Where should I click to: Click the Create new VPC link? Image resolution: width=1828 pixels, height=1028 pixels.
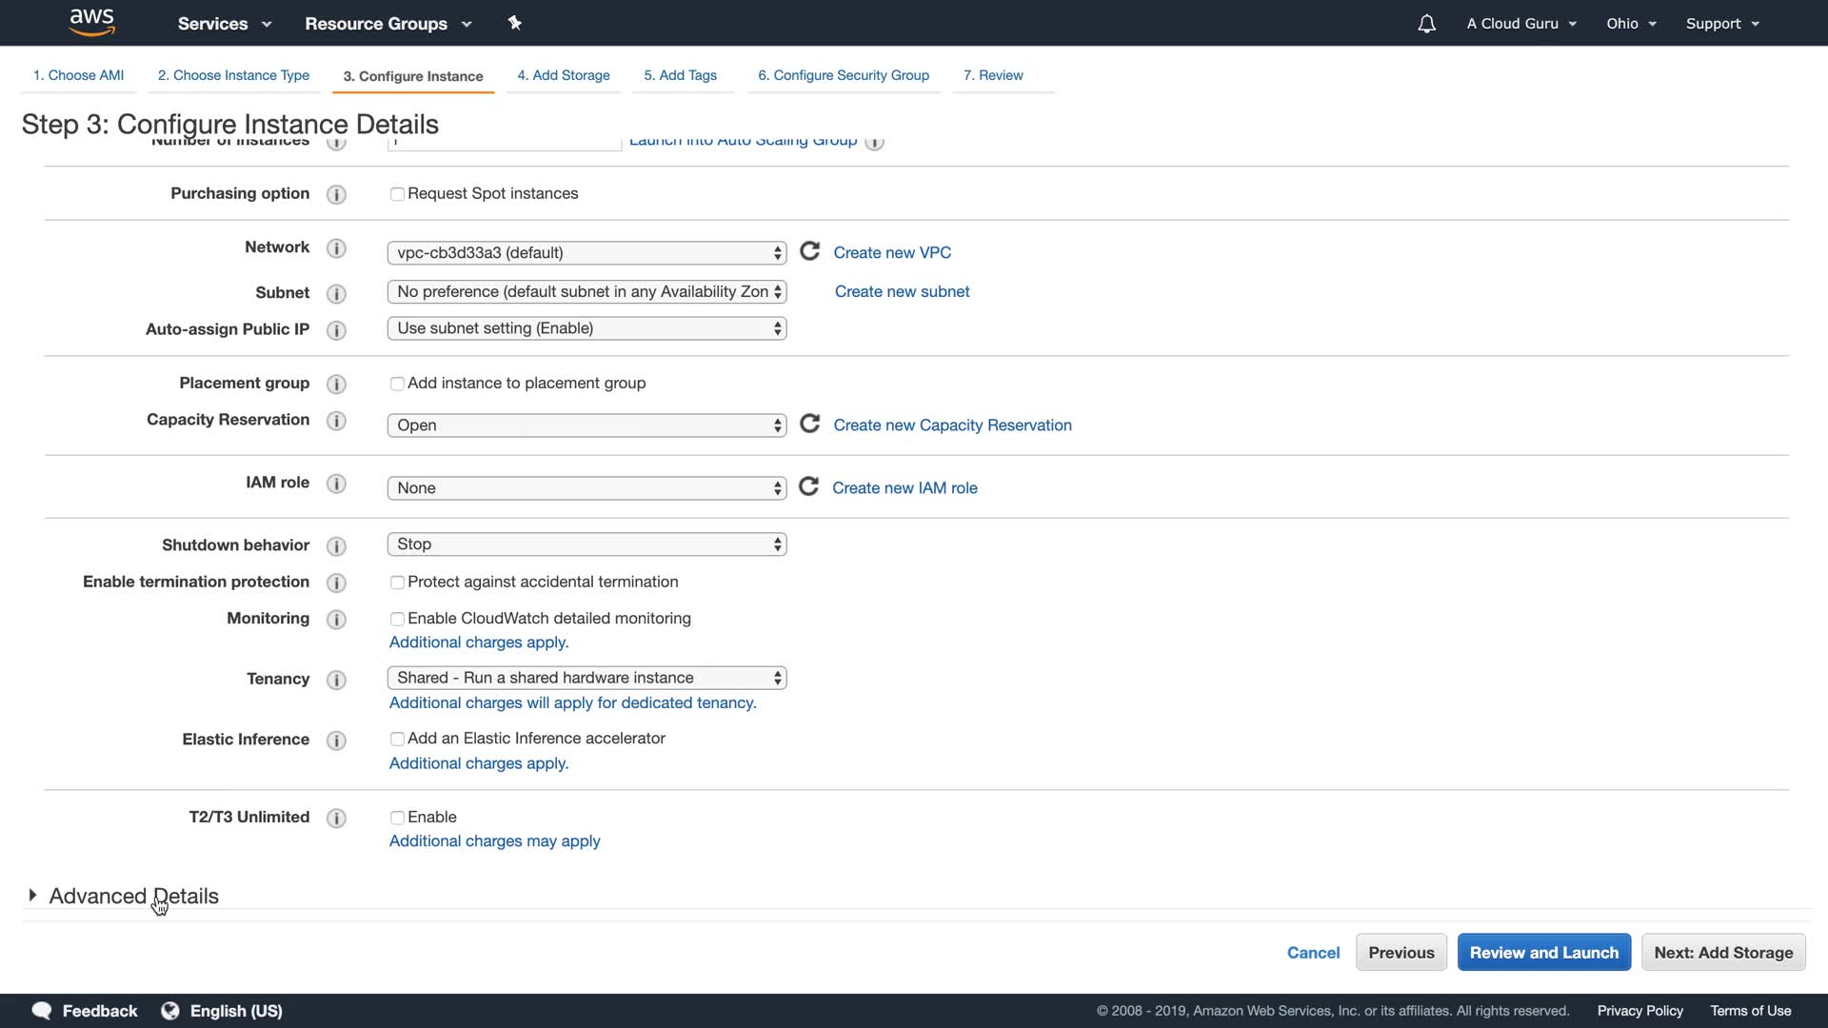point(891,252)
